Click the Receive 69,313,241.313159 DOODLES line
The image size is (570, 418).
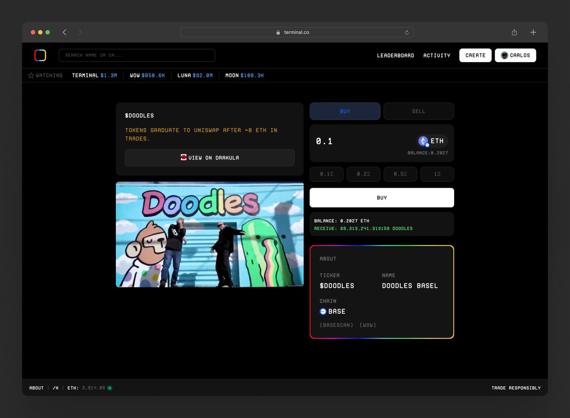click(x=363, y=228)
